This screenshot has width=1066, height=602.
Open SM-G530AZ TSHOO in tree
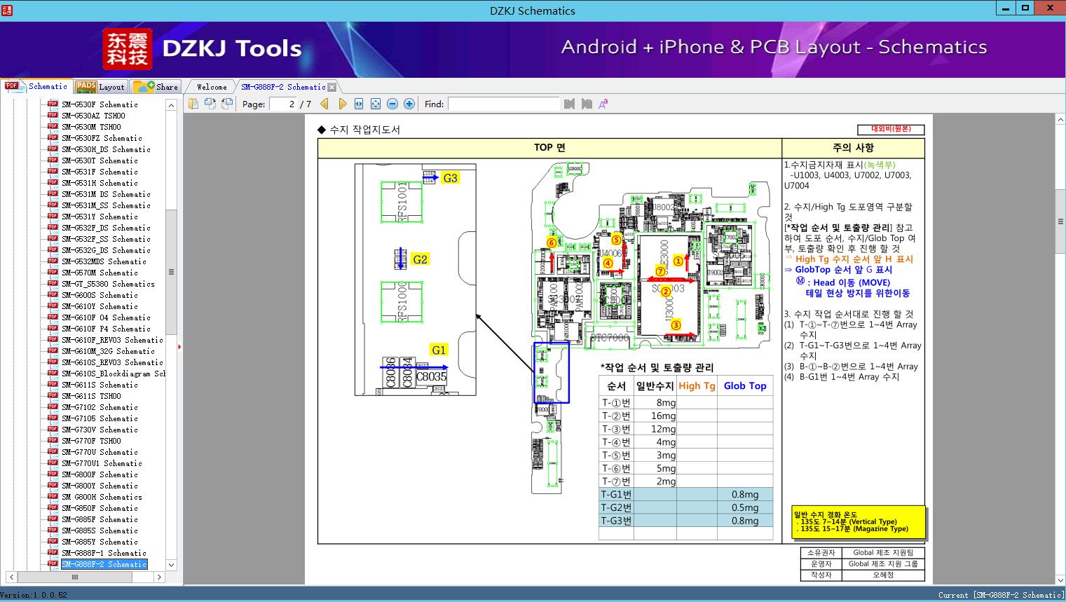point(93,116)
